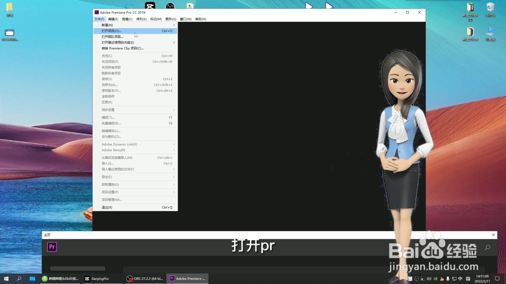Screen dimensions: 506x284
Task: Open the notification center icon
Action: pos(497,279)
